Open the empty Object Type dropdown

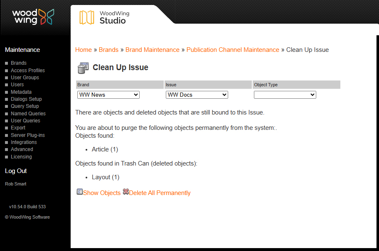[x=285, y=95]
